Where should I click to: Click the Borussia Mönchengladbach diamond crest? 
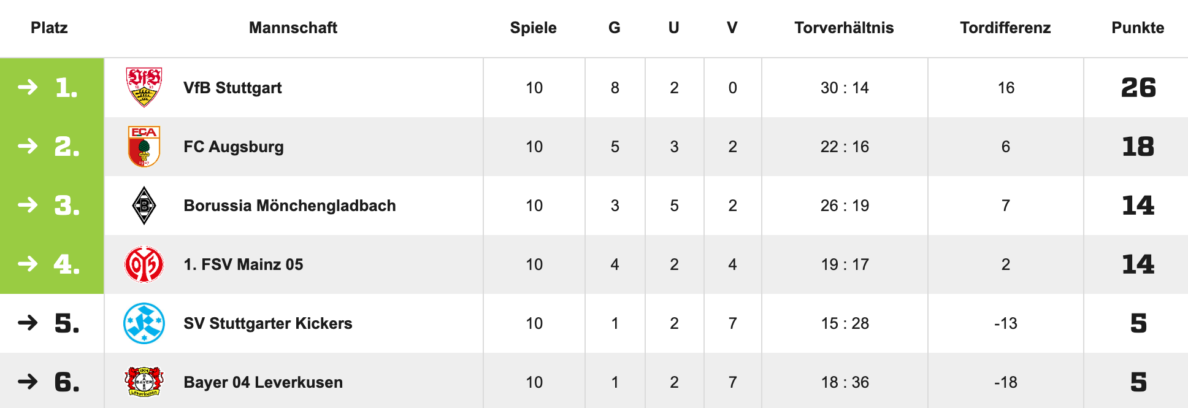144,206
